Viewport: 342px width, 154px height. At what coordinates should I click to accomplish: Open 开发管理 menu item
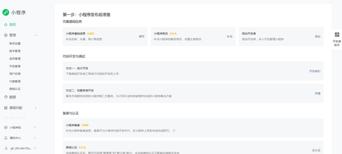(x=15, y=66)
